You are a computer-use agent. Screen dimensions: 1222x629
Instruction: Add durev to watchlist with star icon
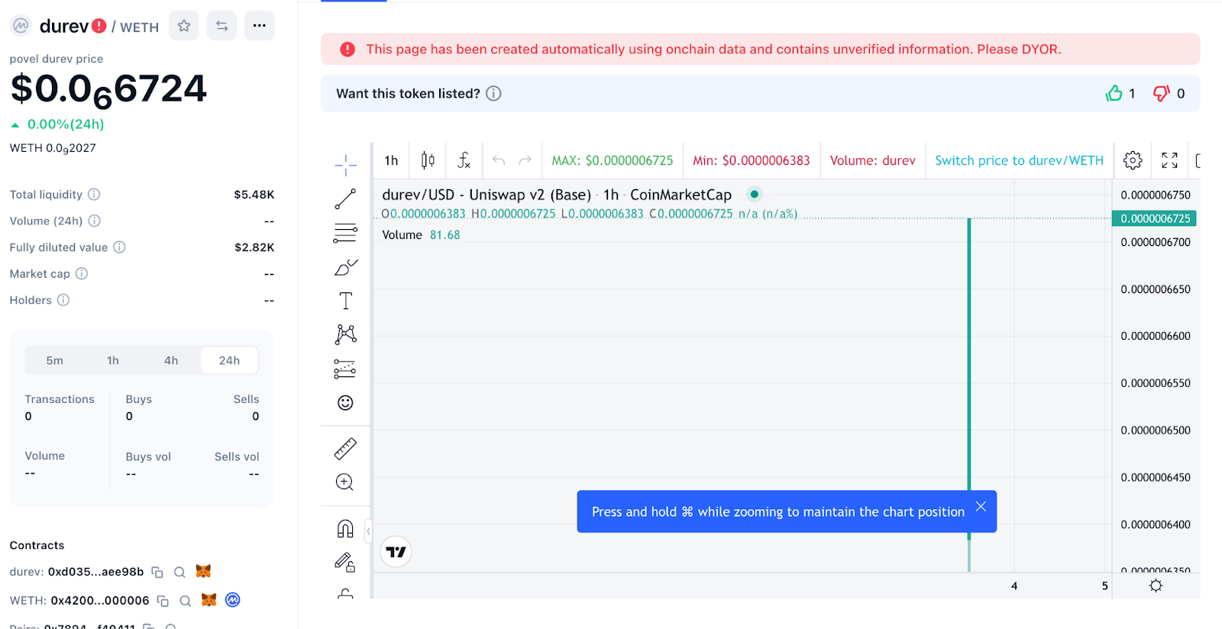(x=184, y=26)
